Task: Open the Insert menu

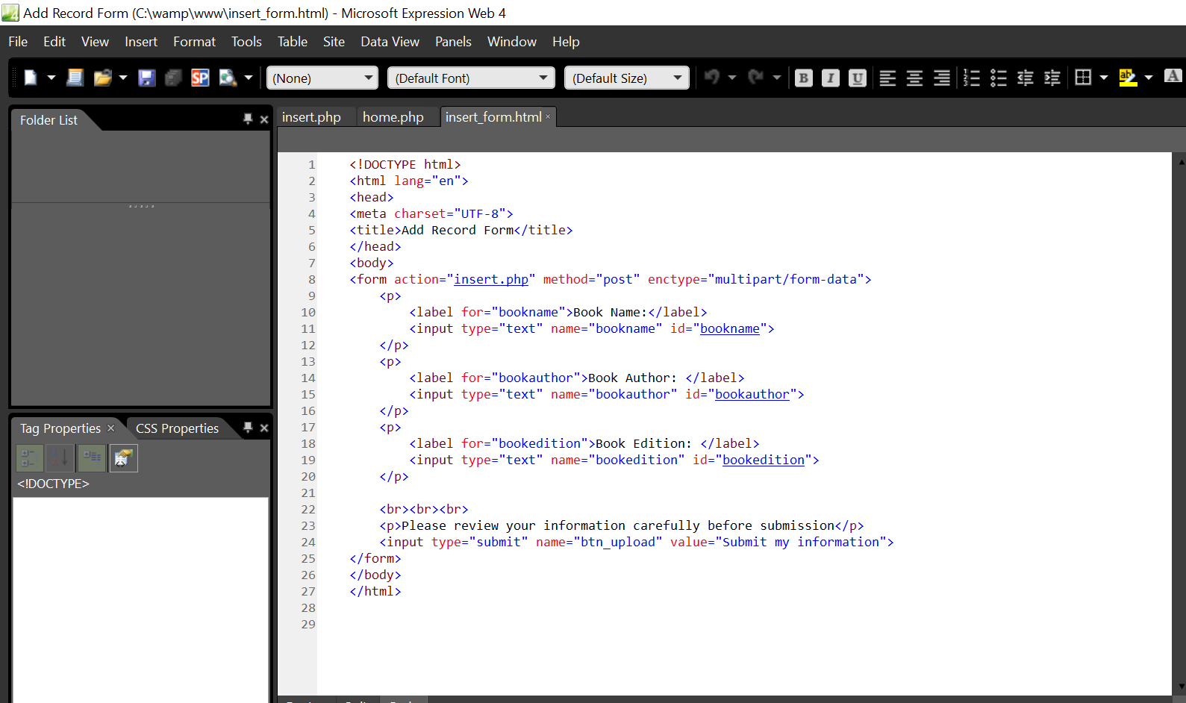Action: (141, 42)
